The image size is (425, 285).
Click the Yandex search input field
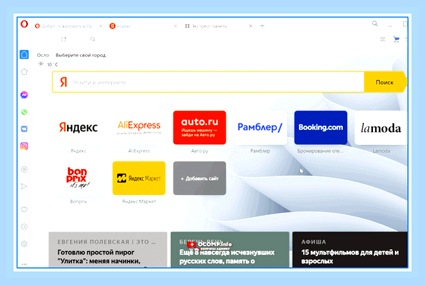[208, 82]
